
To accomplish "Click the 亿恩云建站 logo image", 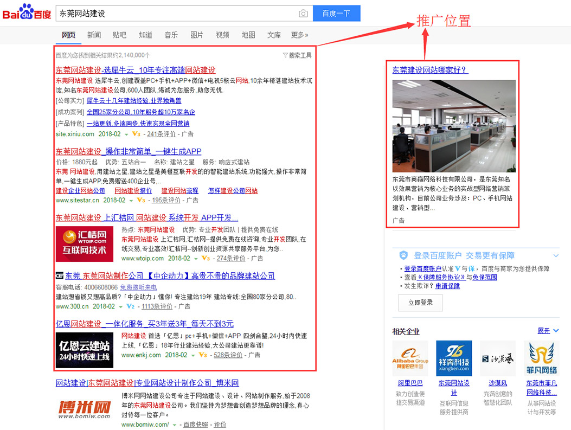I will 84,350.
